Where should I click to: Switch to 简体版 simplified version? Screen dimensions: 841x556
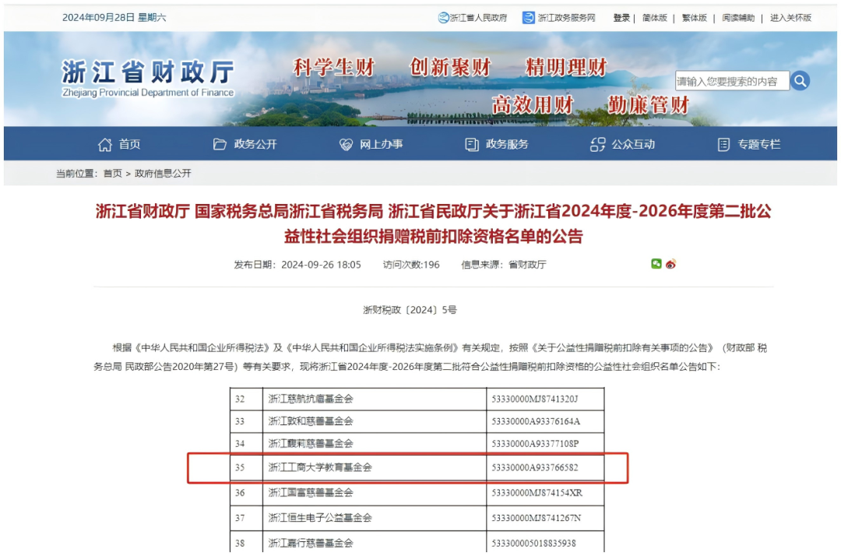coord(655,18)
